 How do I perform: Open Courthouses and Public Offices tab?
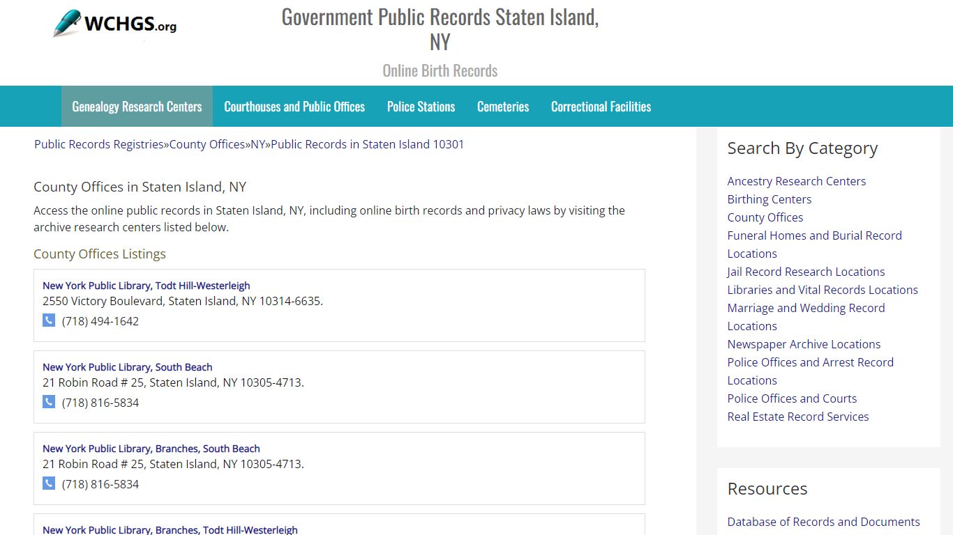[x=294, y=107]
